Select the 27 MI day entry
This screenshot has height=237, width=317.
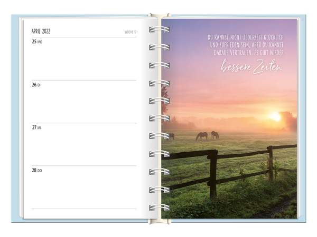pos(36,127)
